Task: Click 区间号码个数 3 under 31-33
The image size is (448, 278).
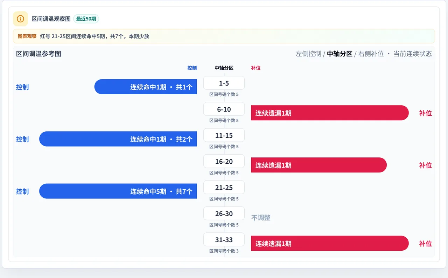Action: [224, 251]
